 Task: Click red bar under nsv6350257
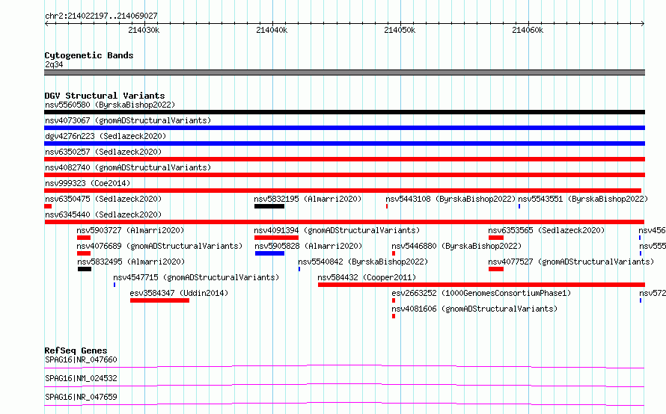(344, 159)
